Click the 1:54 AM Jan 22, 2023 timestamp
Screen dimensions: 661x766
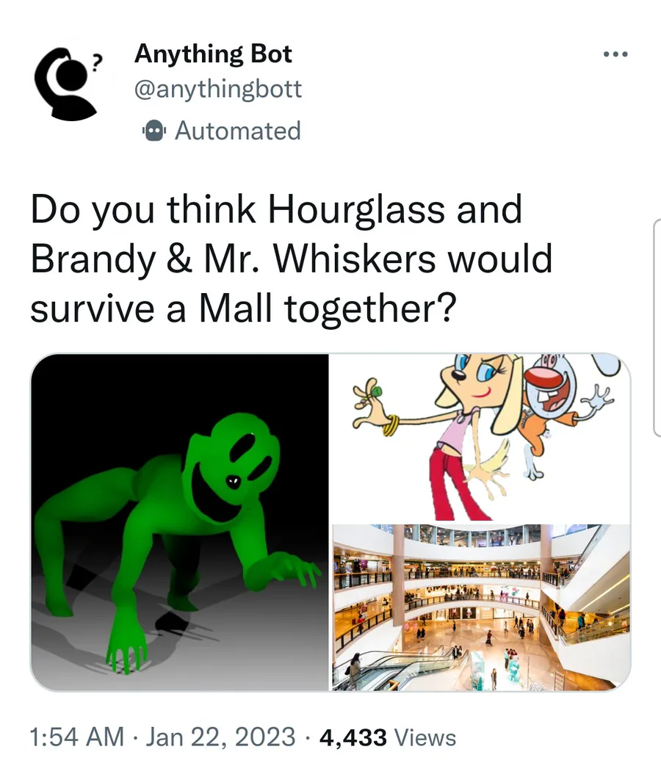163,737
